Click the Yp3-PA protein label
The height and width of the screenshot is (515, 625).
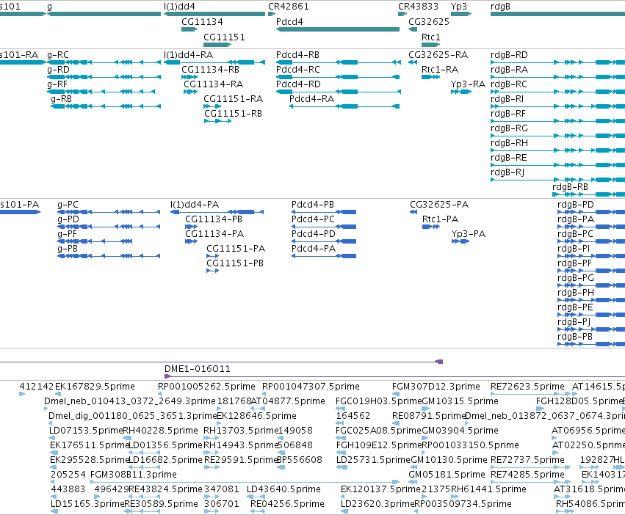tap(469, 234)
